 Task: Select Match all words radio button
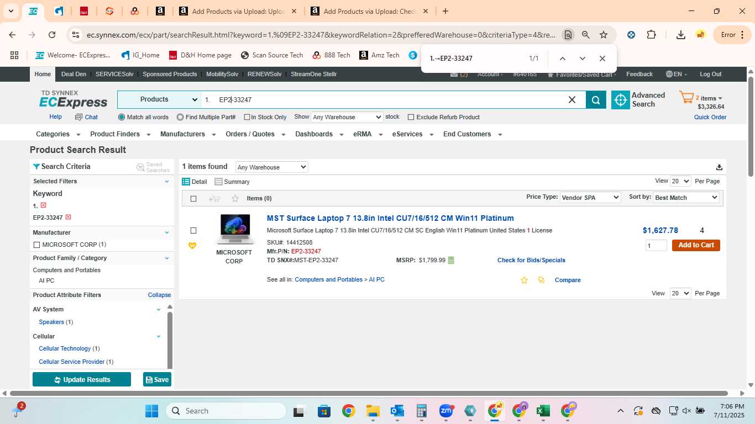[x=122, y=117]
